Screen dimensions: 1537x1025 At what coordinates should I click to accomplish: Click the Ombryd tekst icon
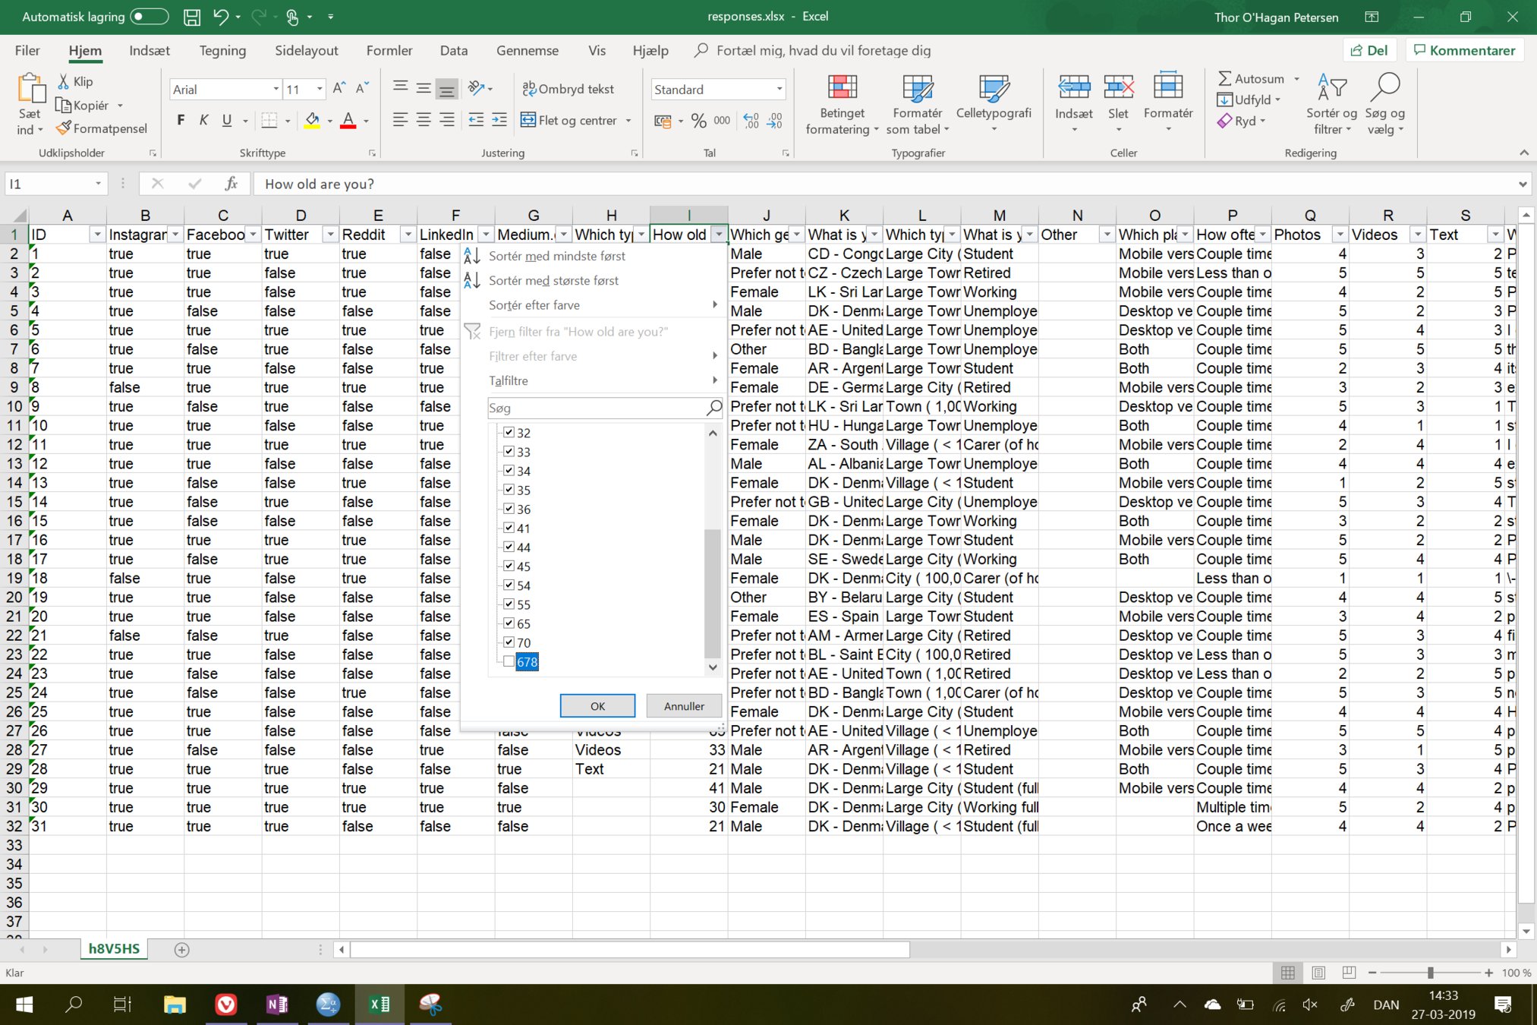529,89
